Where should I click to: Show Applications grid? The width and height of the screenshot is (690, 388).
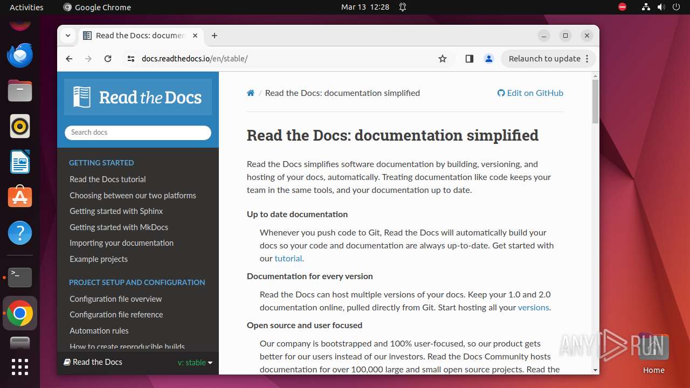(20, 366)
